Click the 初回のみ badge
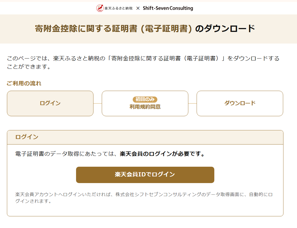 (145, 99)
